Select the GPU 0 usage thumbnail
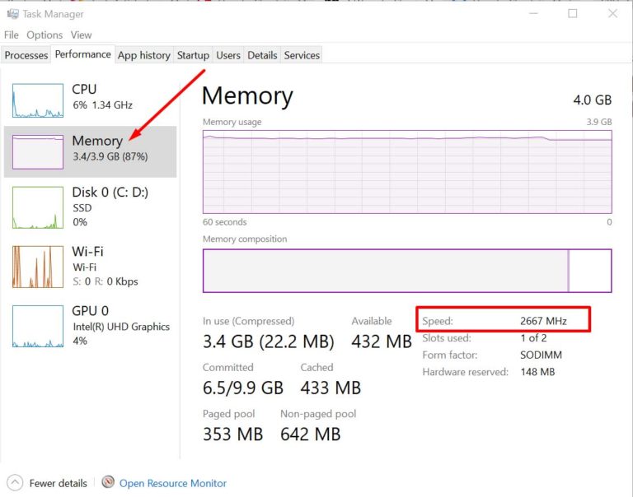 pyautogui.click(x=38, y=326)
